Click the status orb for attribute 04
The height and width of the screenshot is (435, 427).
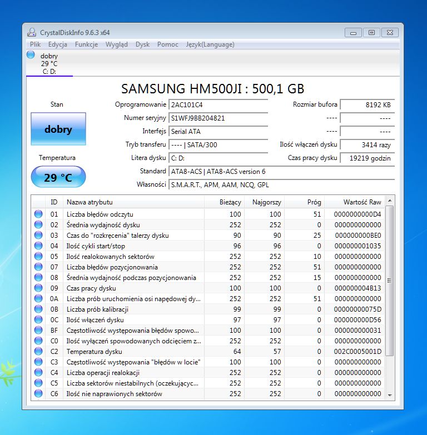click(x=38, y=246)
